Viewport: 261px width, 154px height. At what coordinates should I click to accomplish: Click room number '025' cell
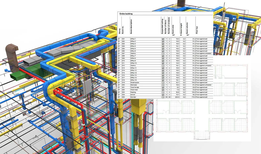point(123,97)
